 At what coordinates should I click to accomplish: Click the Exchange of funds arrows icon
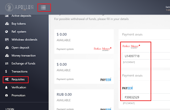click(x=7, y=64)
